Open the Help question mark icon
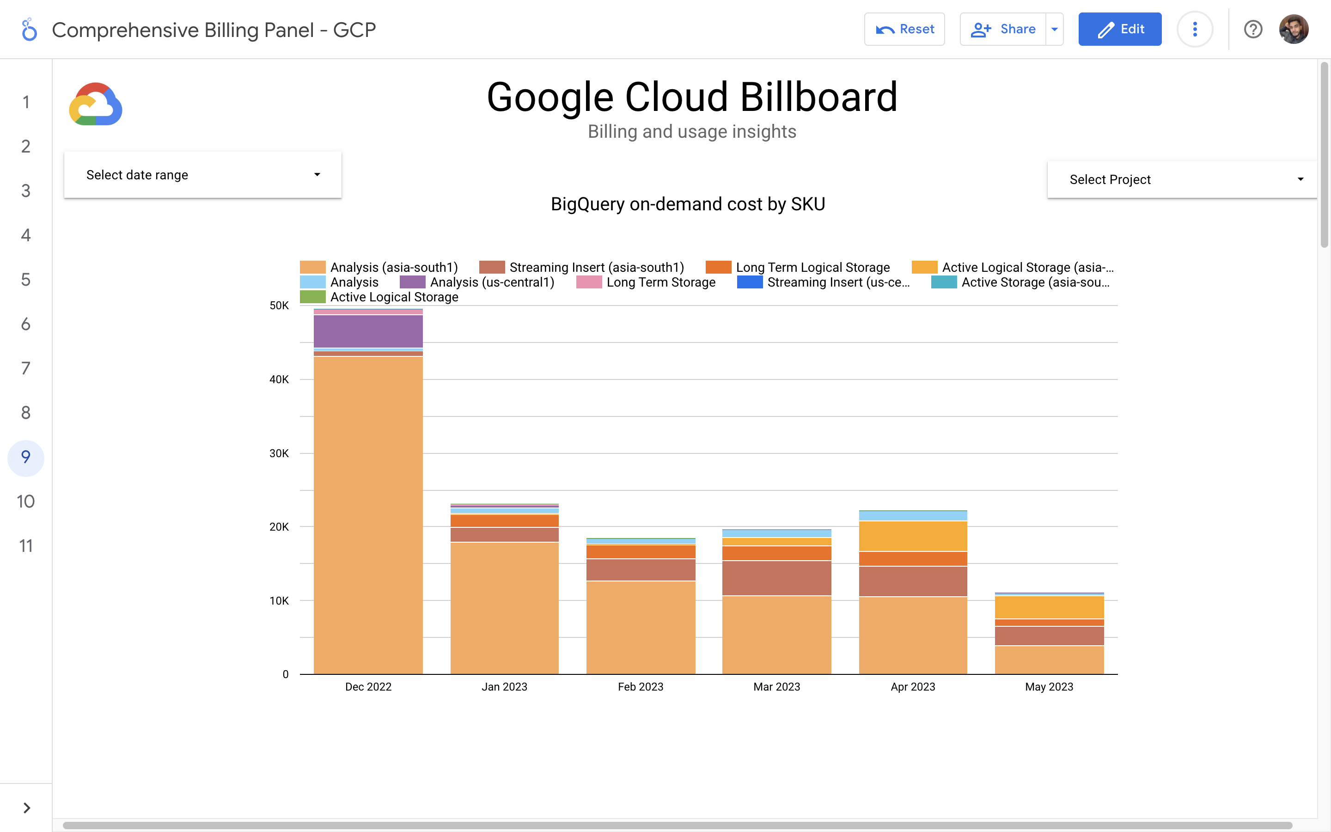The image size is (1331, 832). click(x=1253, y=29)
